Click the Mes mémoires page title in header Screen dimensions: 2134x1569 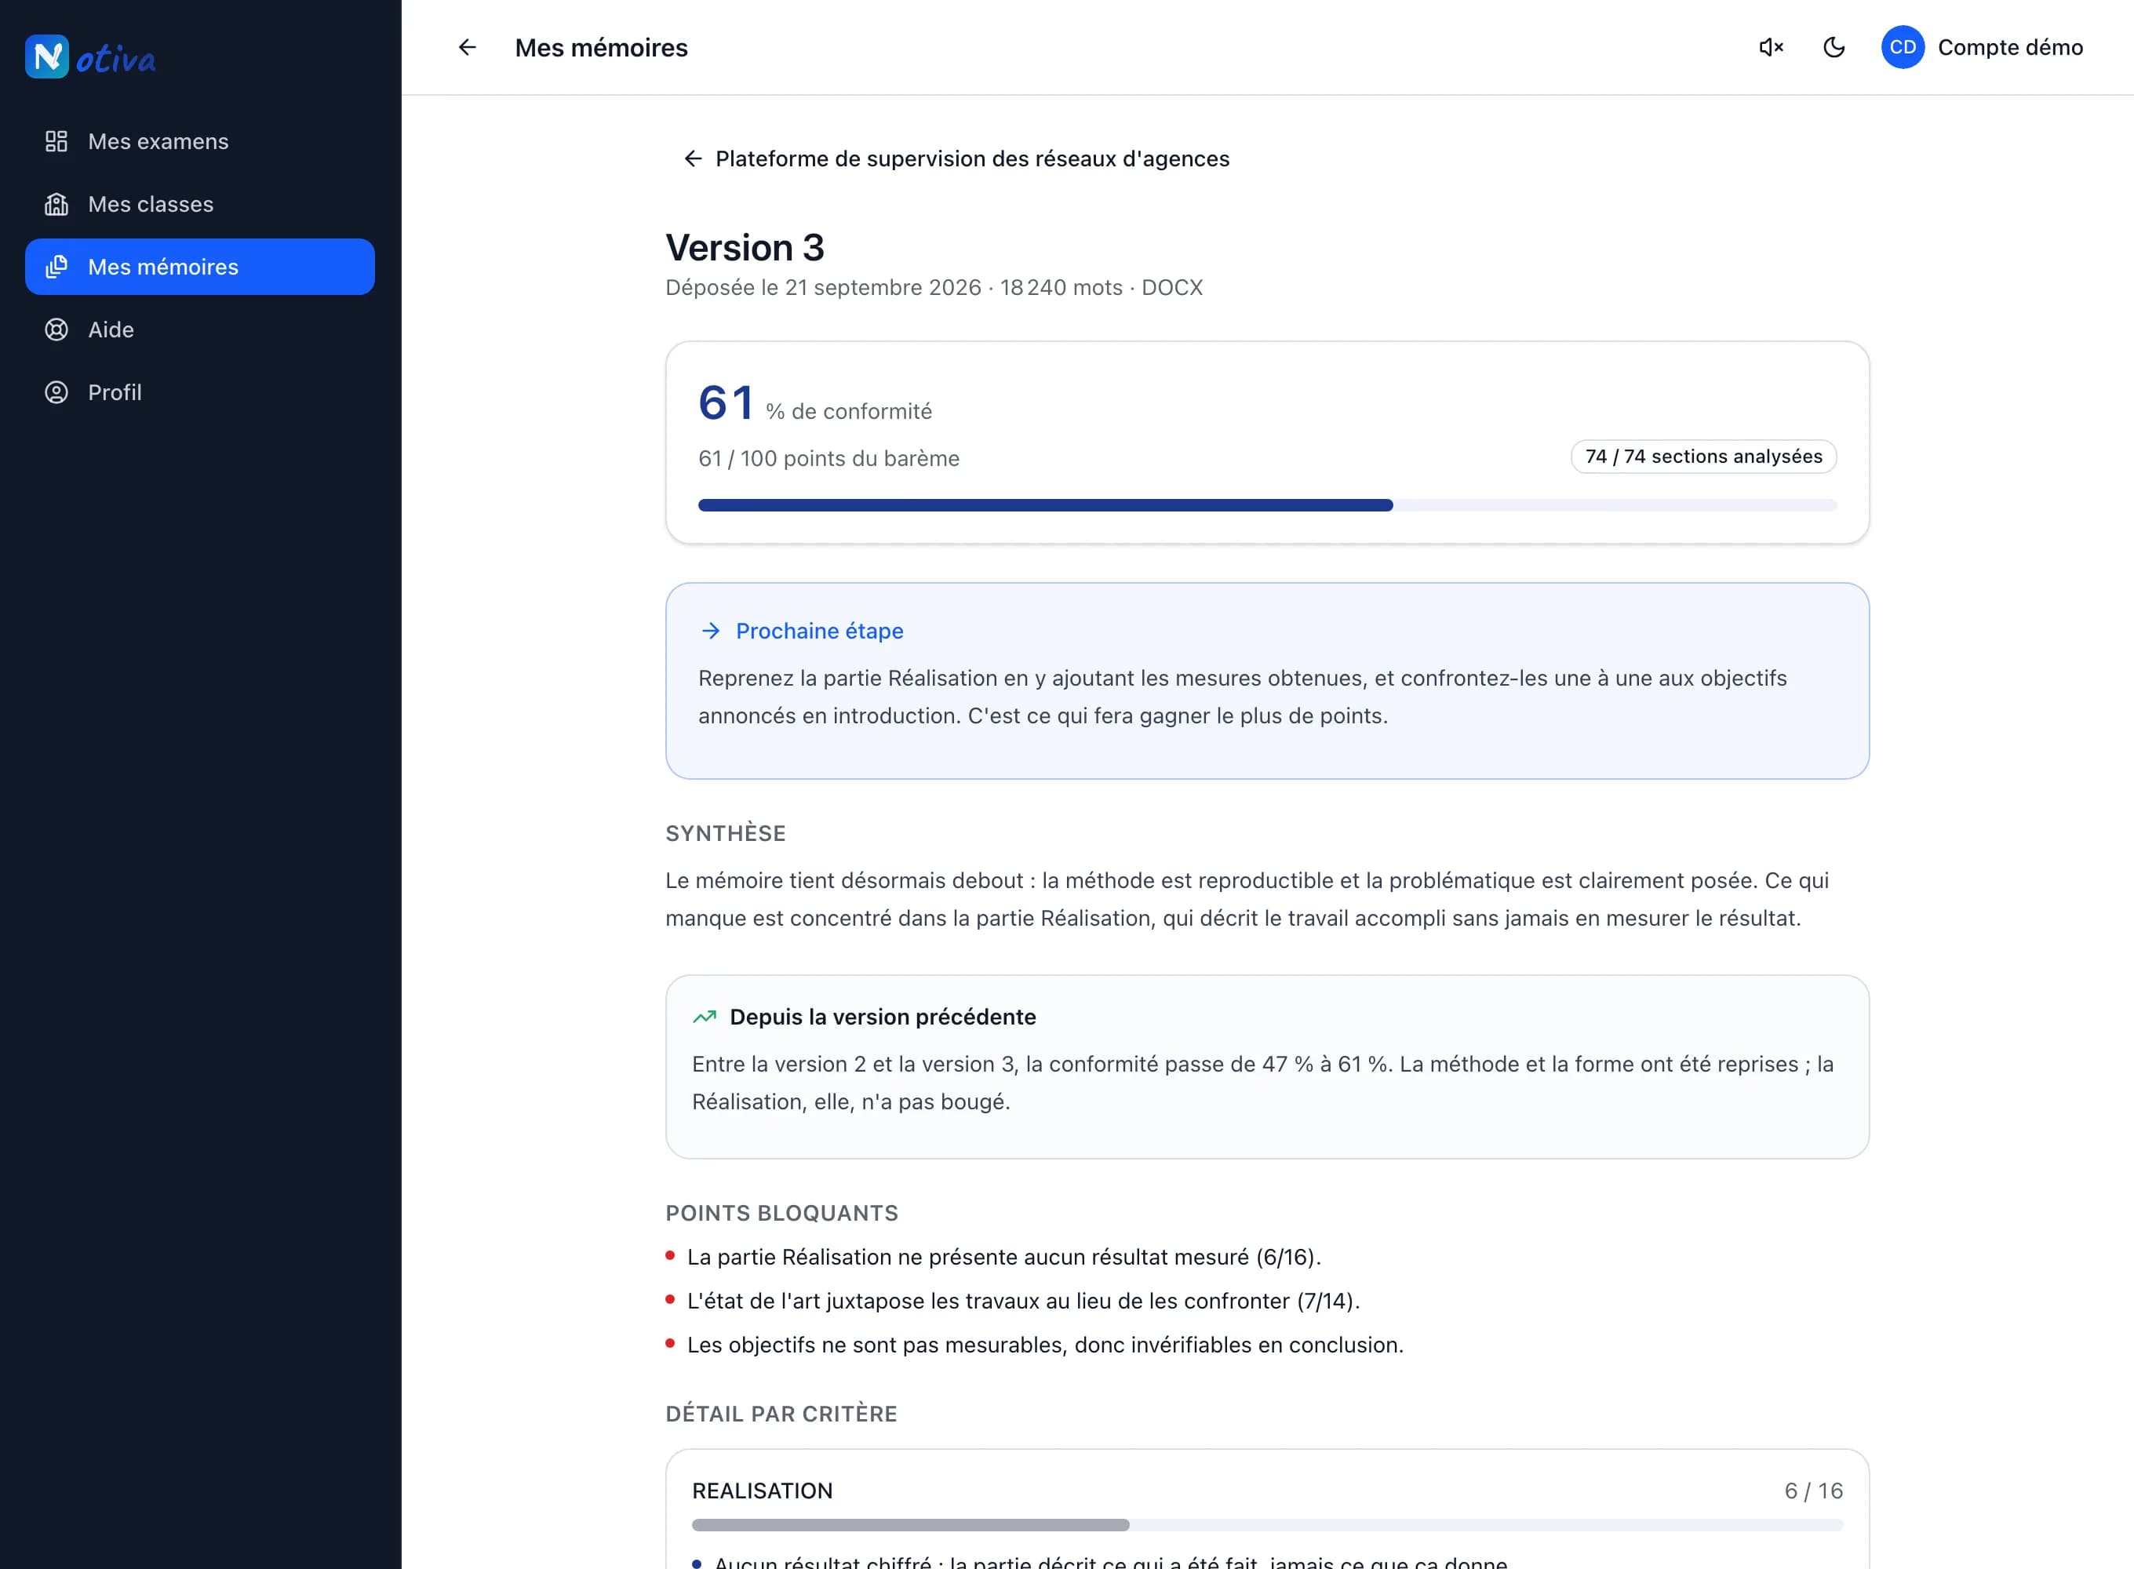(601, 48)
